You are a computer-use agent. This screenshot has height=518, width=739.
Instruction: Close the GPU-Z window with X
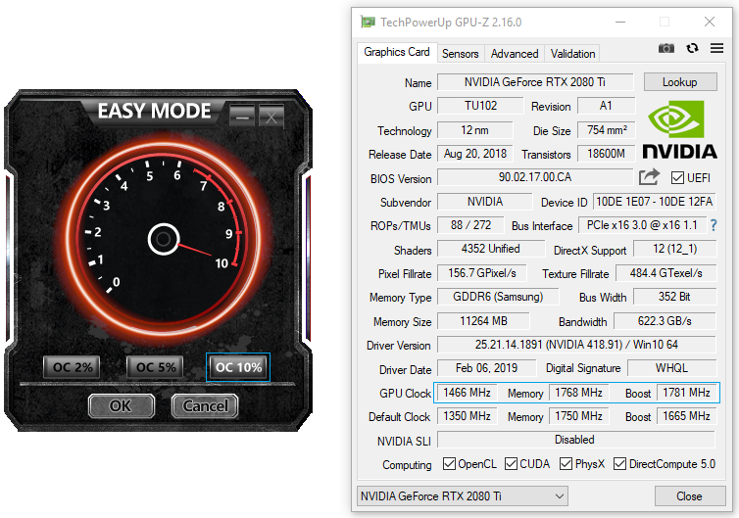coord(710,22)
